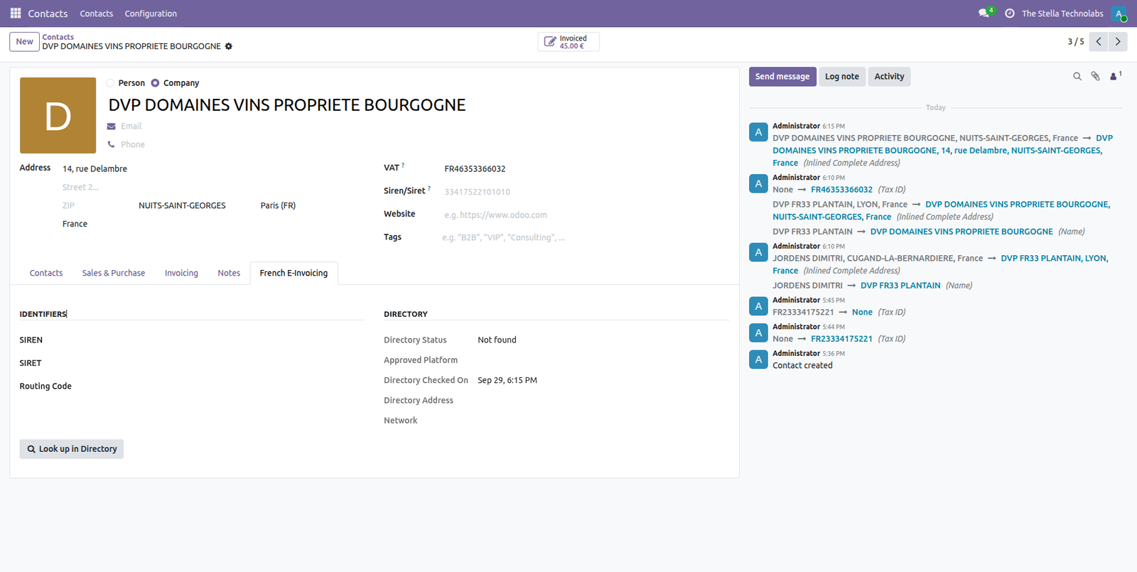
Task: Click the Contacts breadcrumb link
Action: [x=58, y=37]
